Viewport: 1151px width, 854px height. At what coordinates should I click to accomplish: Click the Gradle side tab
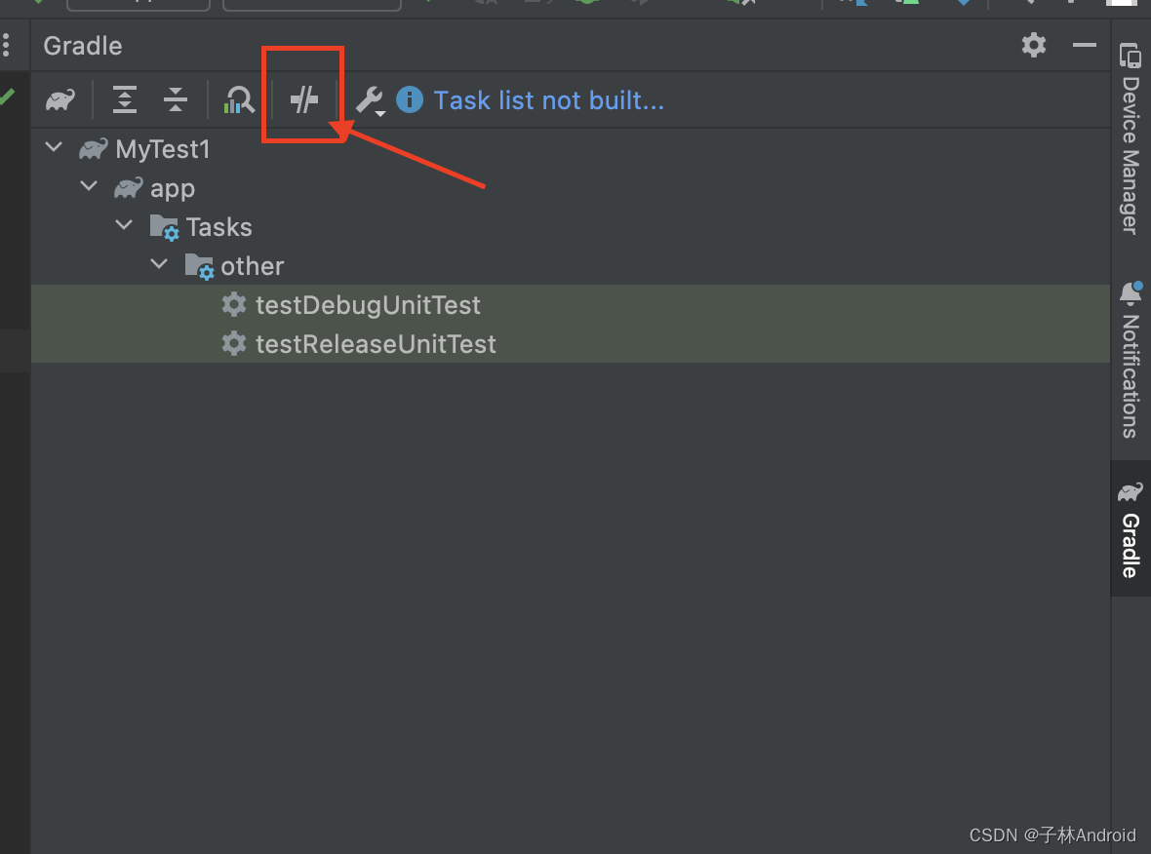(1130, 531)
